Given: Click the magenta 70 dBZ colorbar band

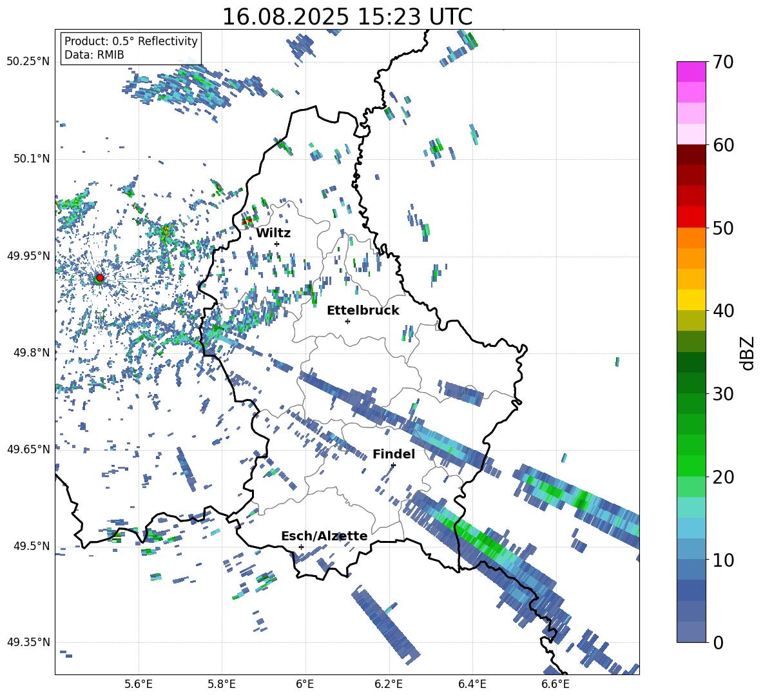Looking at the screenshot, I should coord(691,72).
